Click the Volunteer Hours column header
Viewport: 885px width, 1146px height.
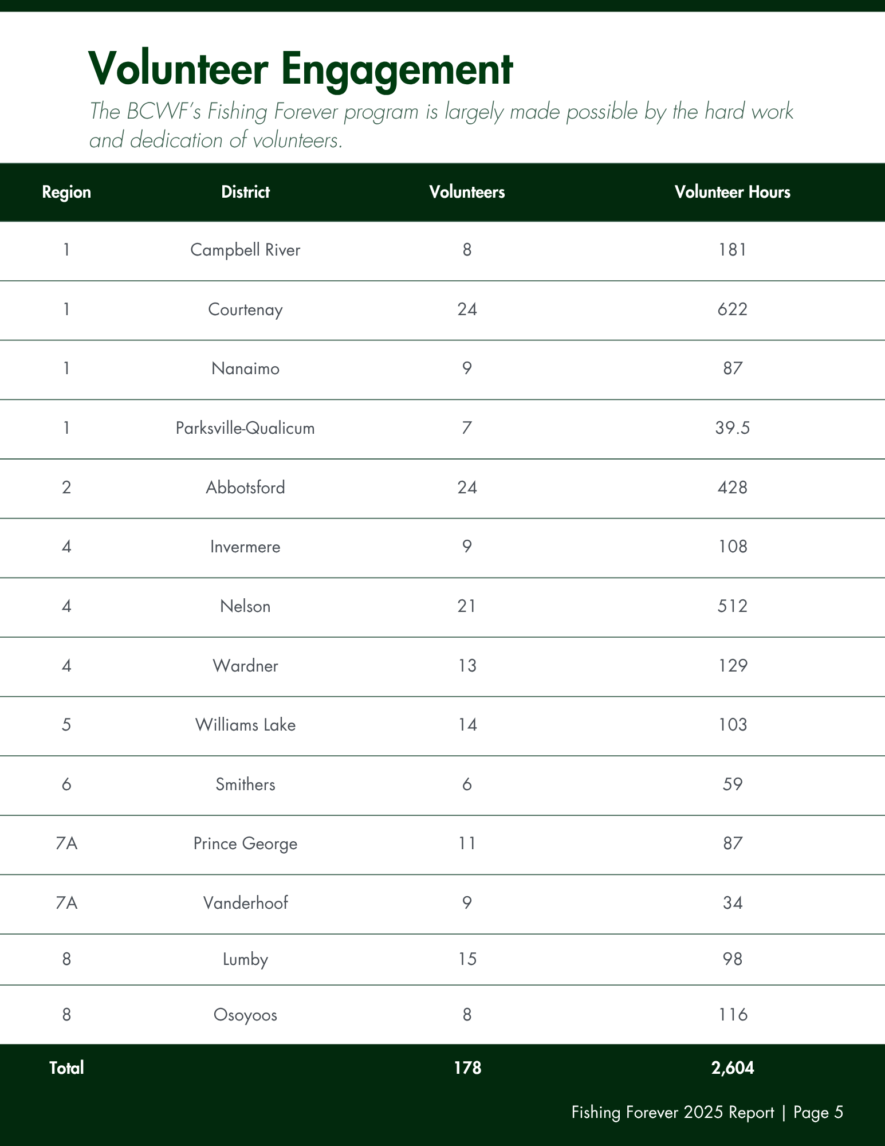click(x=732, y=192)
